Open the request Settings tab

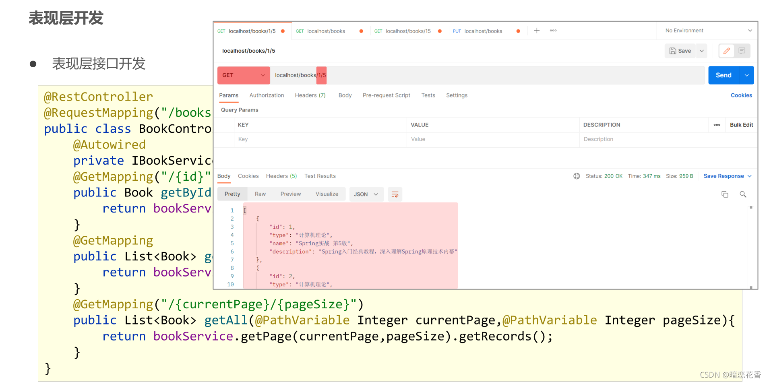[x=457, y=95]
